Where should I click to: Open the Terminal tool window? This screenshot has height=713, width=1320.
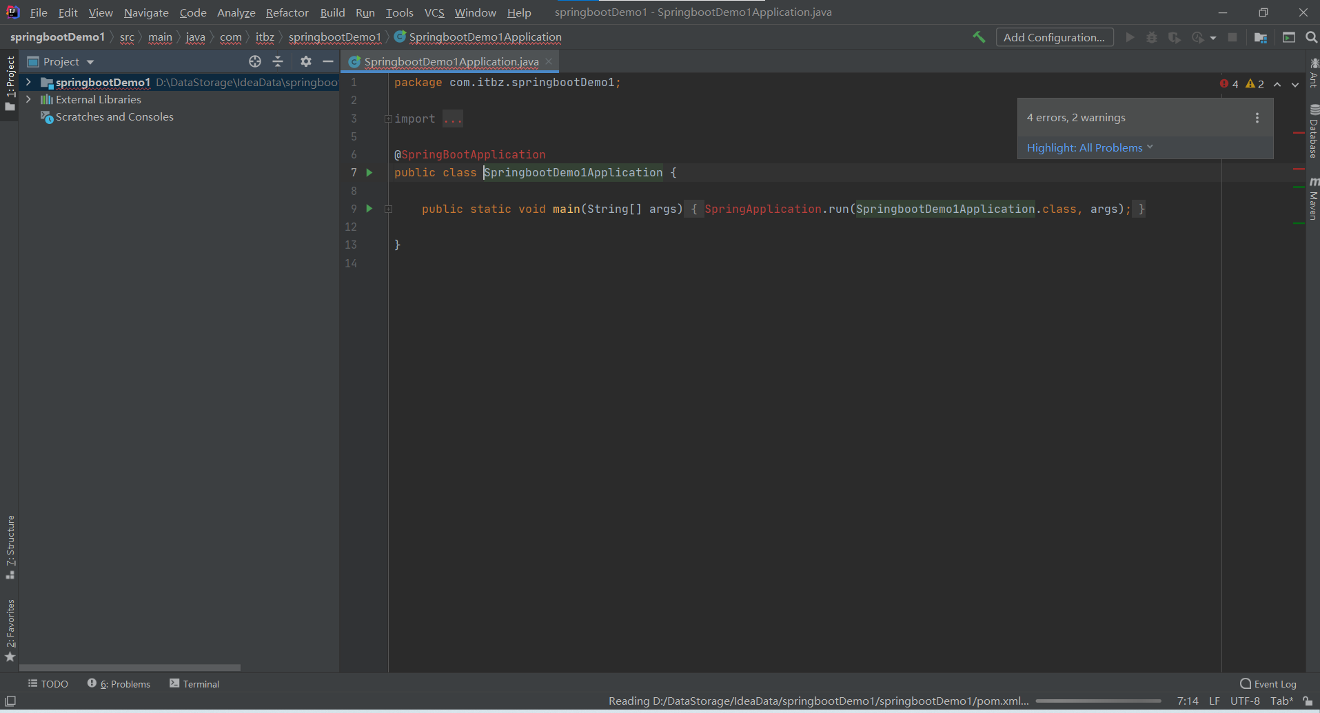pyautogui.click(x=194, y=684)
